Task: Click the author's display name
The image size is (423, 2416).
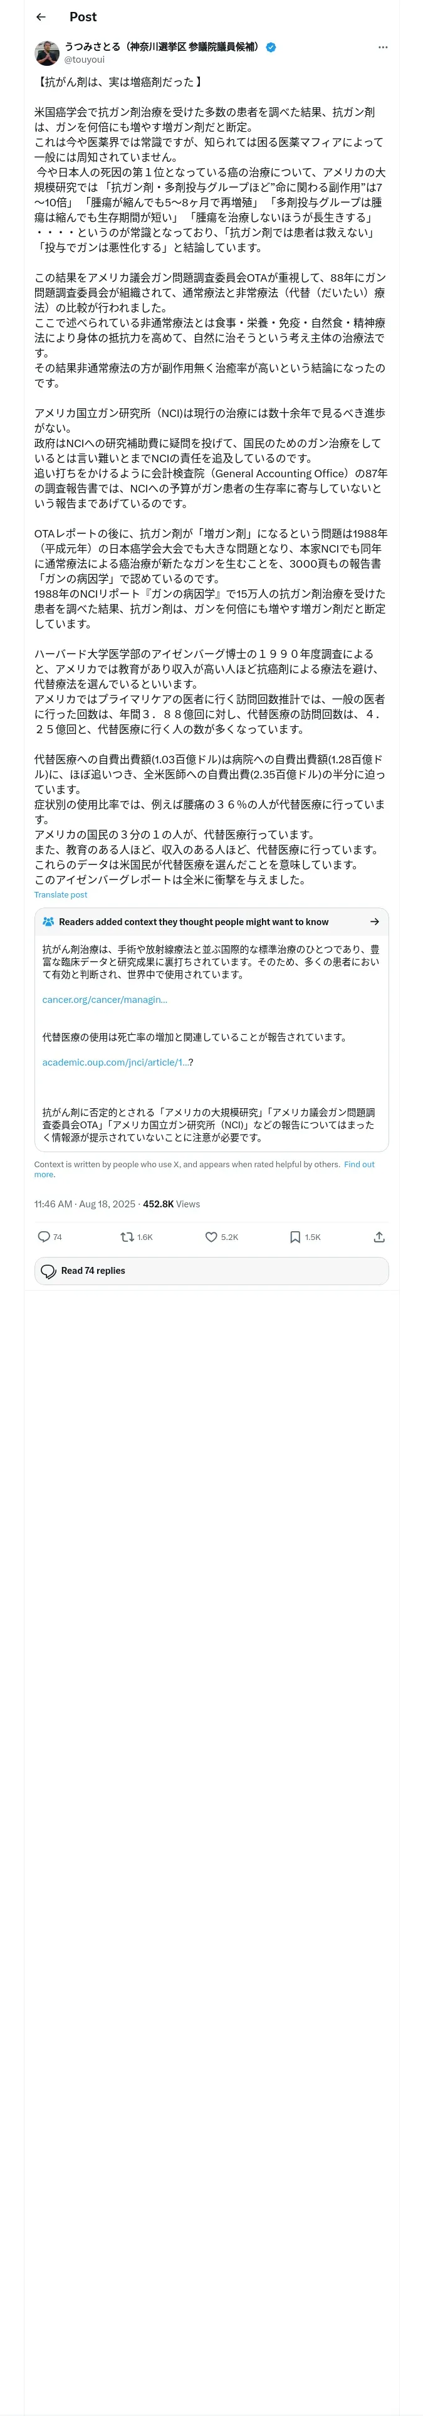Action: (161, 46)
